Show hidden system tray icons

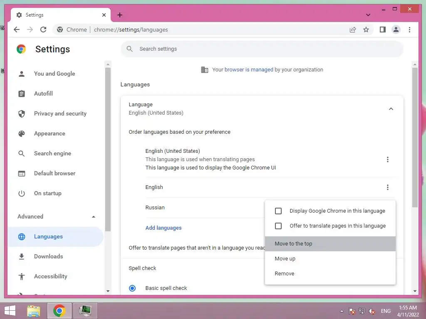pos(342,311)
